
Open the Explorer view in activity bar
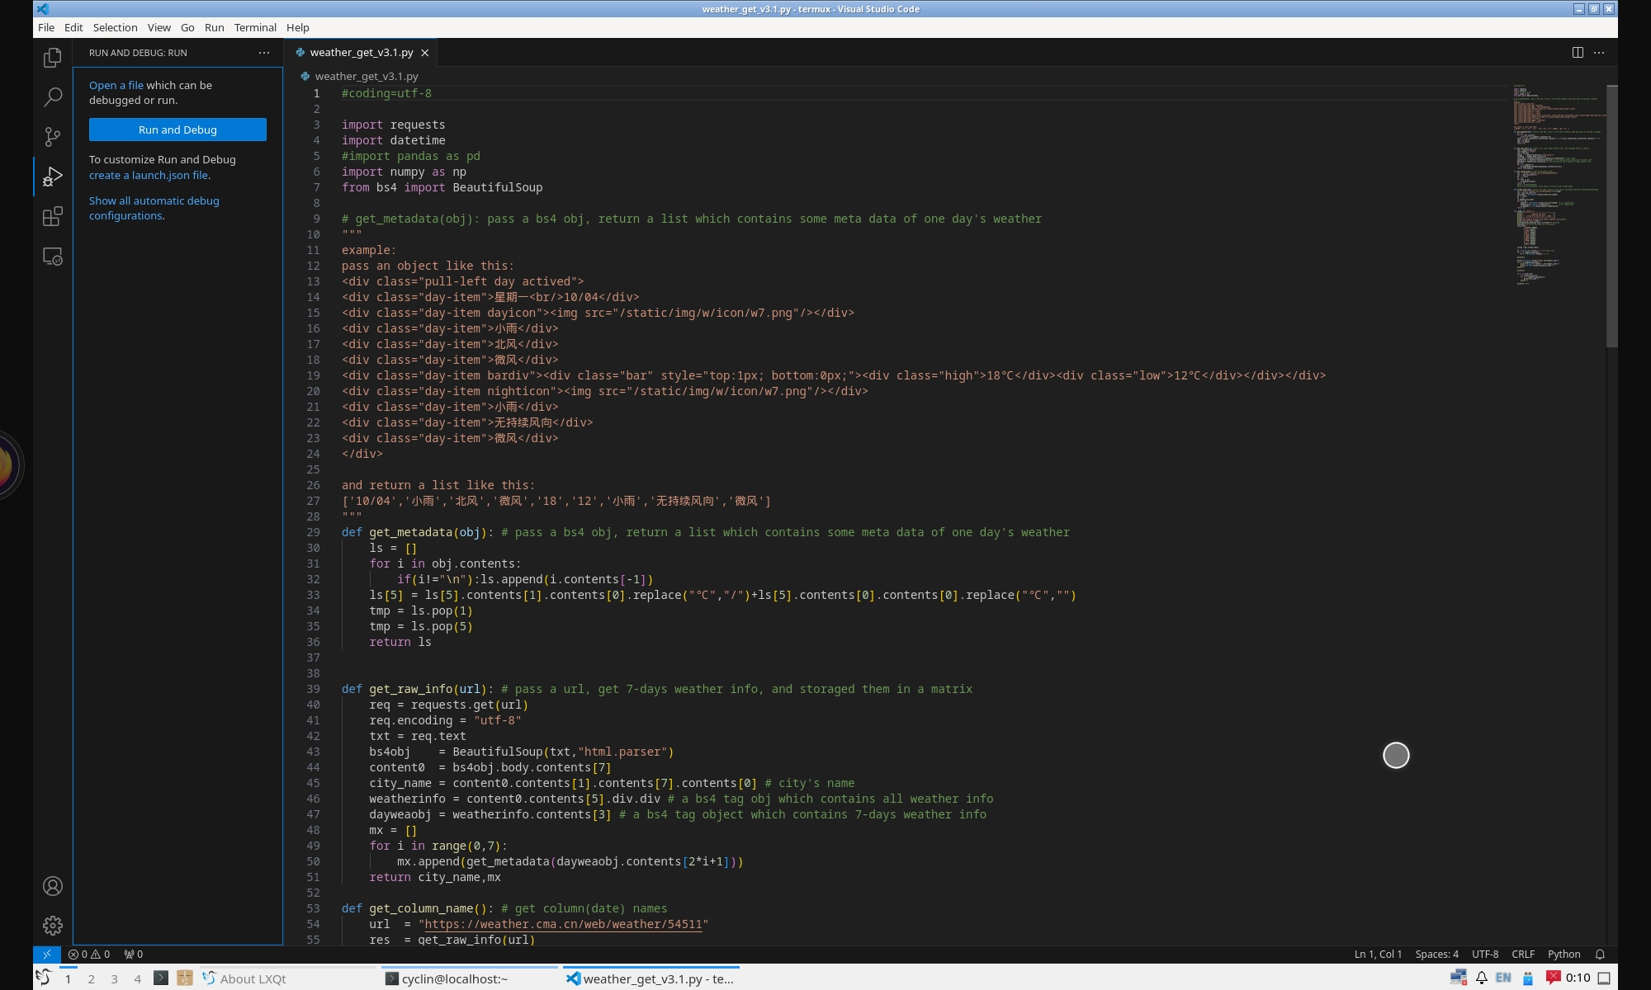click(53, 57)
